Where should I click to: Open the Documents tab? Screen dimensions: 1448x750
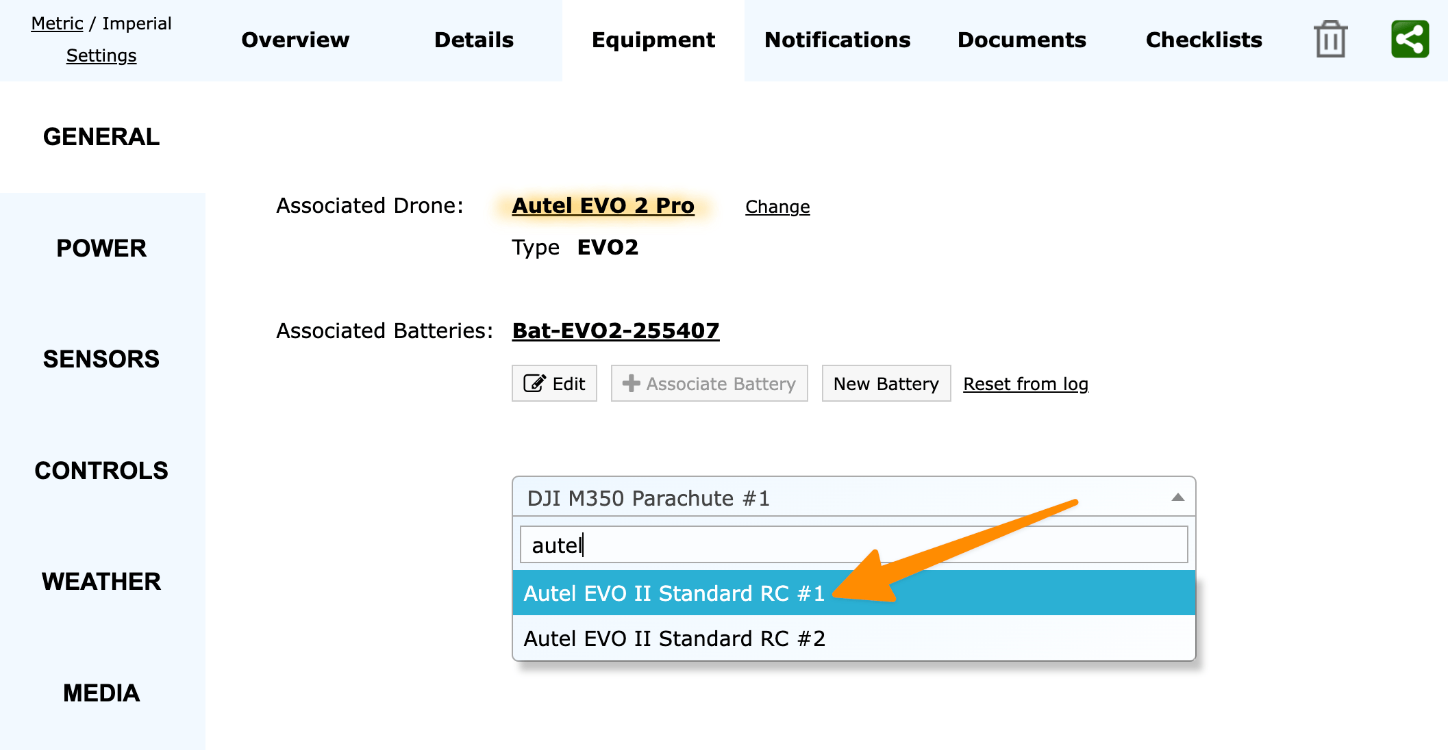[x=1021, y=40]
